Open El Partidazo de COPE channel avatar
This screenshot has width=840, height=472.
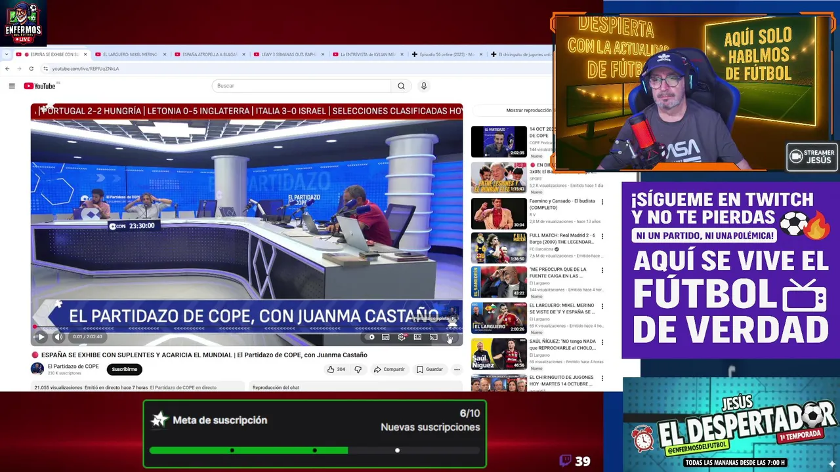(x=37, y=369)
